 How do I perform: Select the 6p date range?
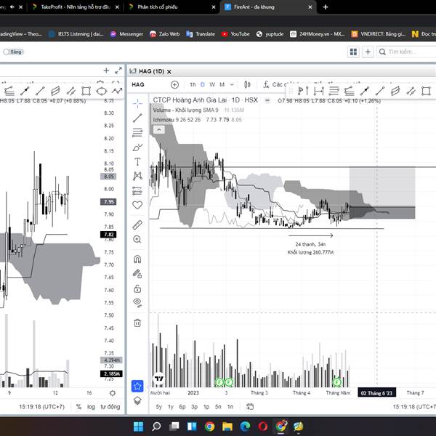(182, 406)
